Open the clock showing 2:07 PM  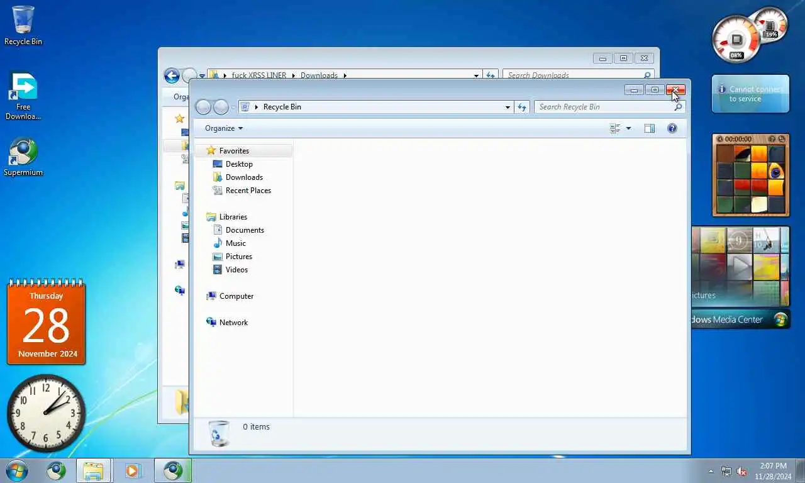[773, 471]
